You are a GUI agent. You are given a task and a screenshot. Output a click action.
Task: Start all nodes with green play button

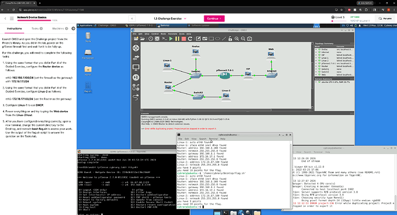click(x=171, y=39)
